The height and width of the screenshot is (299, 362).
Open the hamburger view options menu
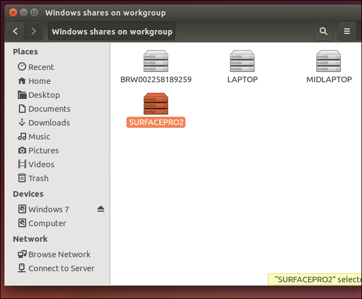coord(347,32)
